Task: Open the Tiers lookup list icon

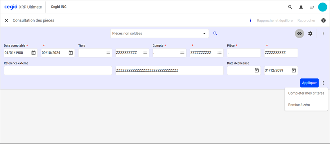Action: (x=108, y=53)
